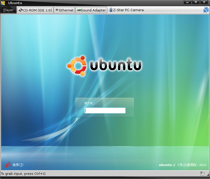
Task: Open the Player menu
Action: pyautogui.click(x=8, y=10)
